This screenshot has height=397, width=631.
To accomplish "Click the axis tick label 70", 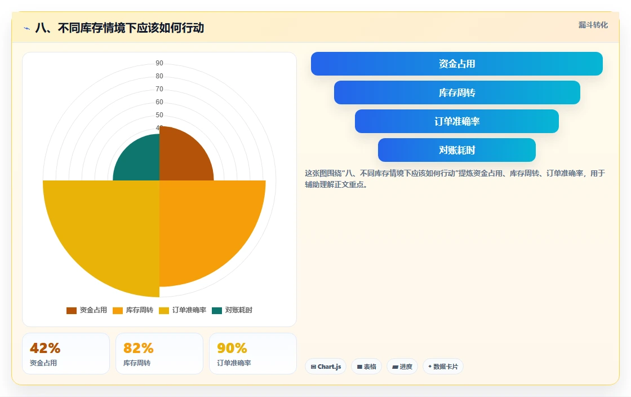I will pos(159,89).
